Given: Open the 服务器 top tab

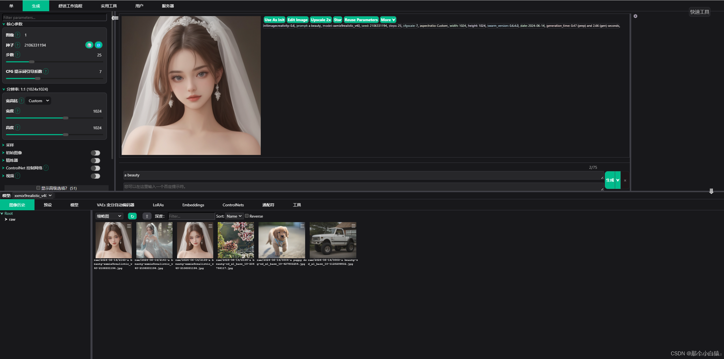Looking at the screenshot, I should pos(168,6).
